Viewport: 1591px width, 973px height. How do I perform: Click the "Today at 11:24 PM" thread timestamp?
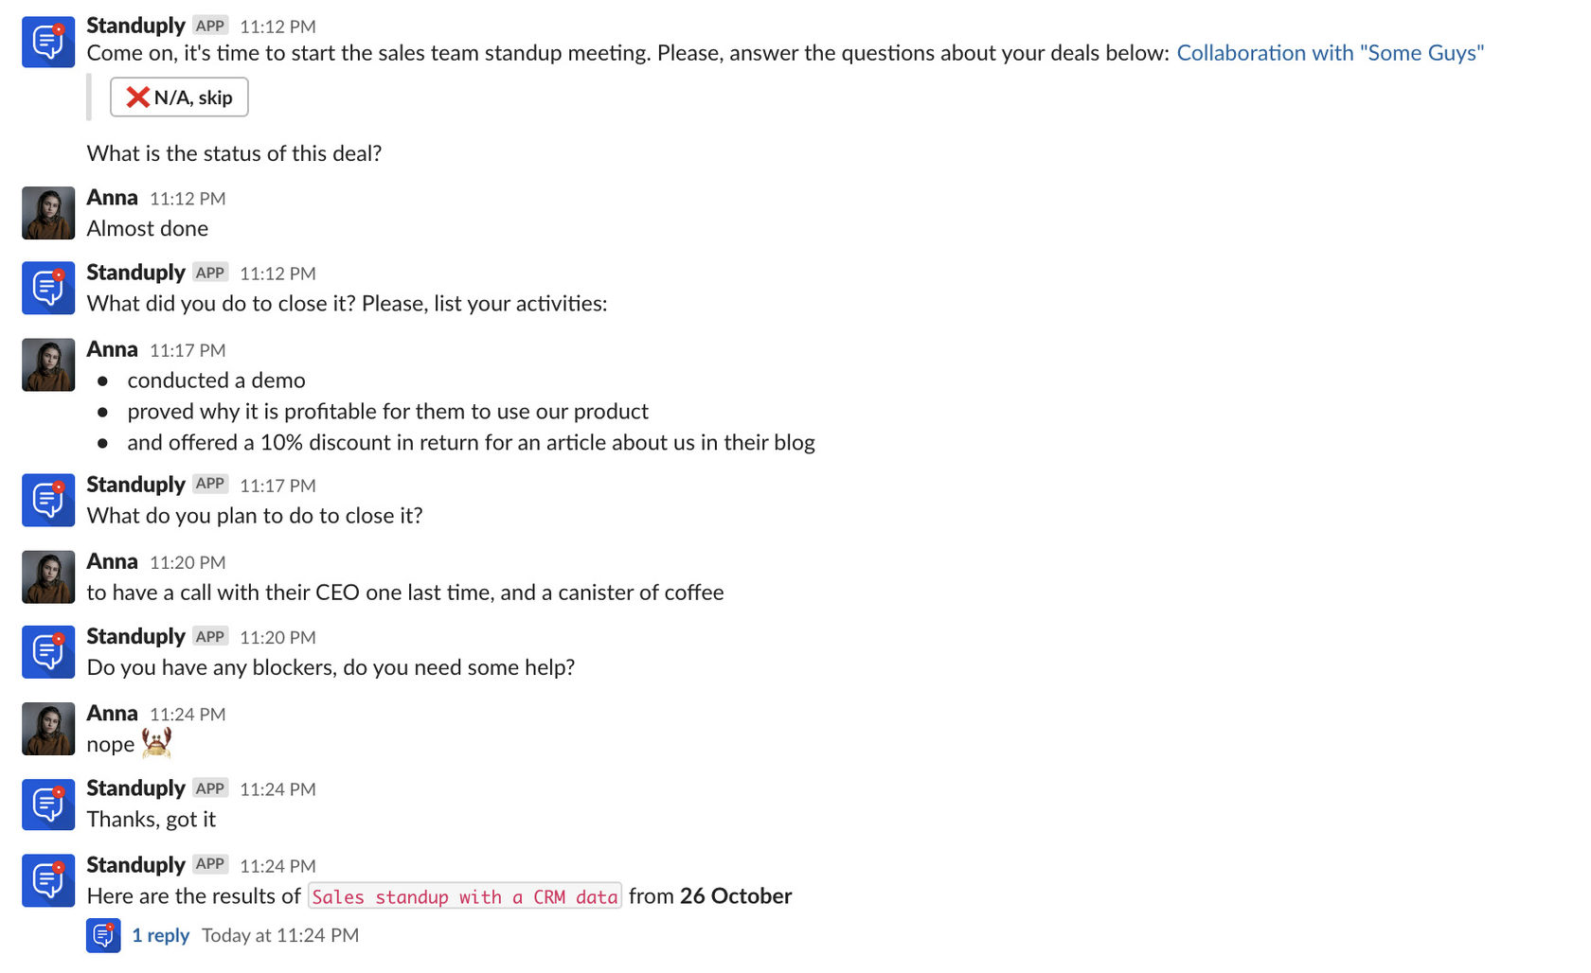pyautogui.click(x=280, y=935)
